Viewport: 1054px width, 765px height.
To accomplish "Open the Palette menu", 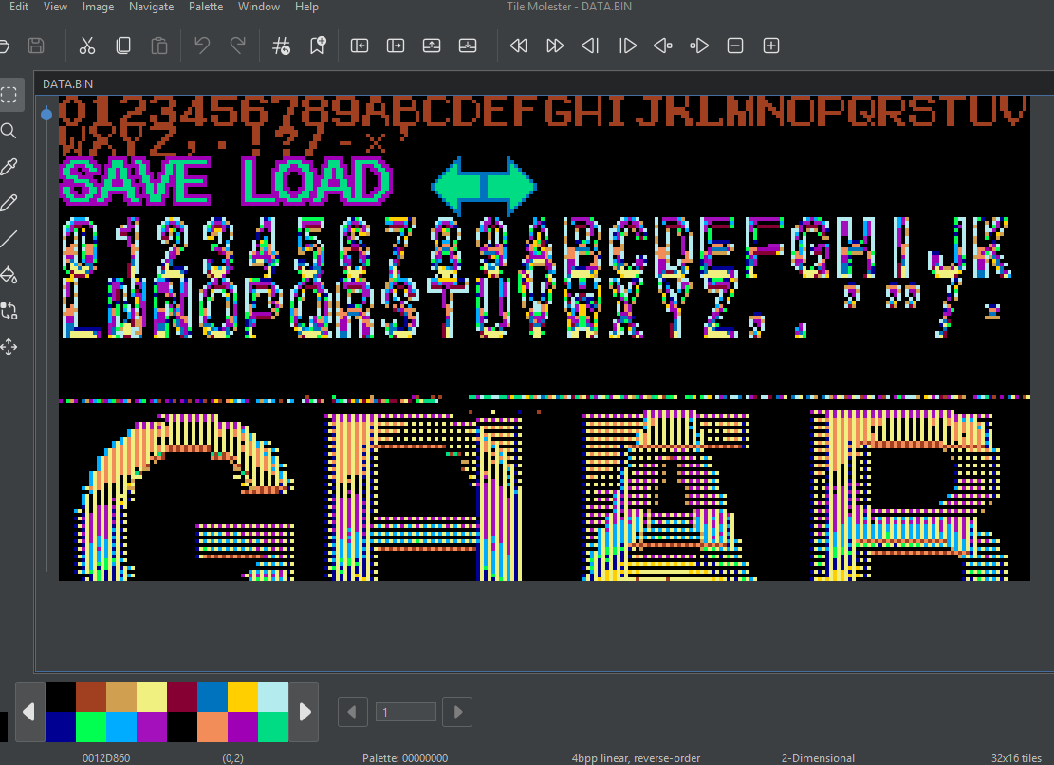I will (x=205, y=7).
